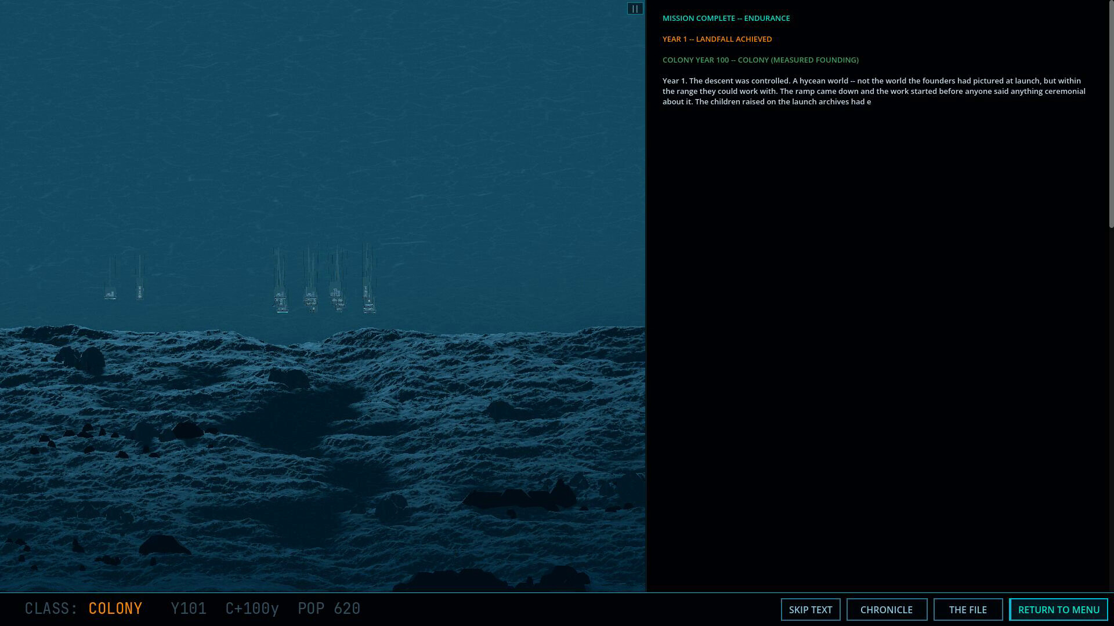Select the COLONY YEAR 100 heading line
The width and height of the screenshot is (1114, 626).
tap(760, 60)
